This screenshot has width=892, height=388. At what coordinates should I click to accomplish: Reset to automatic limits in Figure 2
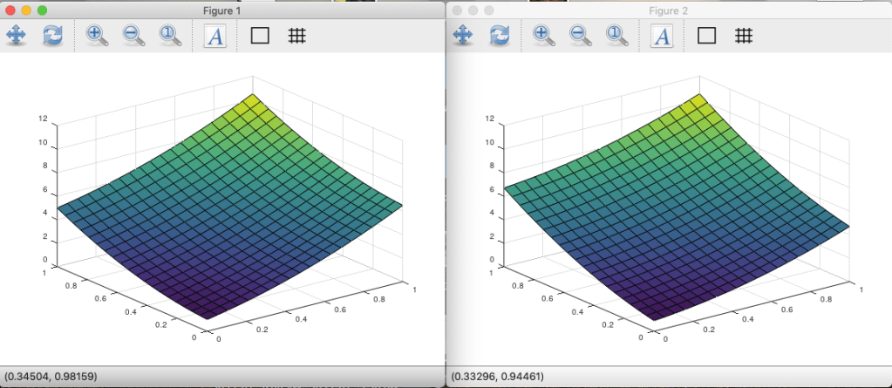pos(616,36)
